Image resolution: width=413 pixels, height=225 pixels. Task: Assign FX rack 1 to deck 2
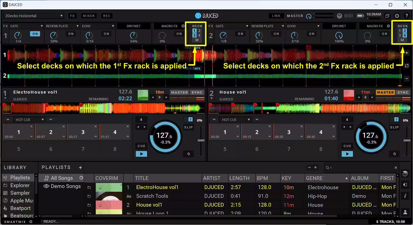point(199,31)
